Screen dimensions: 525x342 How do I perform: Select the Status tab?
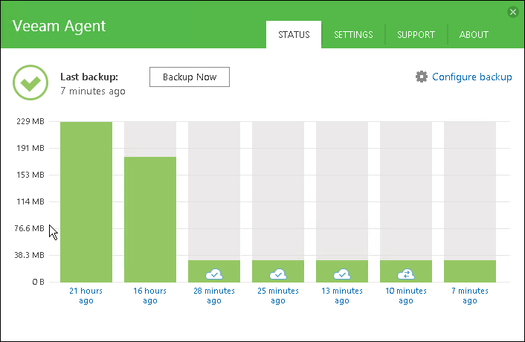(294, 34)
